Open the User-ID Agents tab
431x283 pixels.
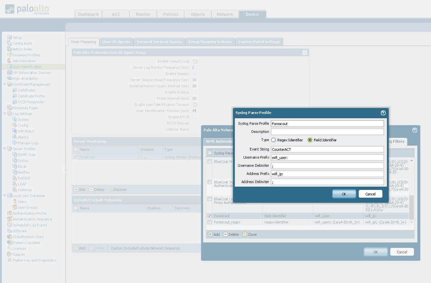116,42
